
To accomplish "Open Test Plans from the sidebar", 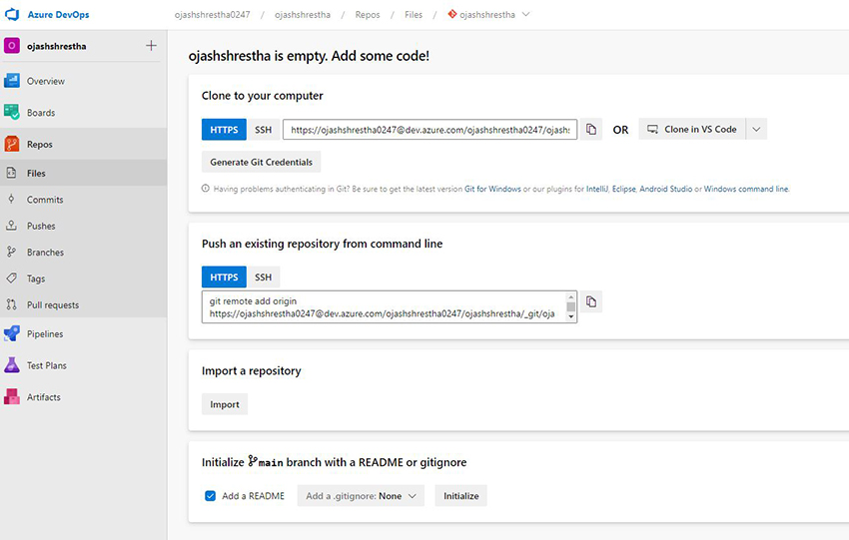I will click(x=47, y=365).
